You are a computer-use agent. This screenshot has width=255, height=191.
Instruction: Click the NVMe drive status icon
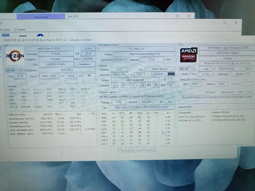point(179,120)
